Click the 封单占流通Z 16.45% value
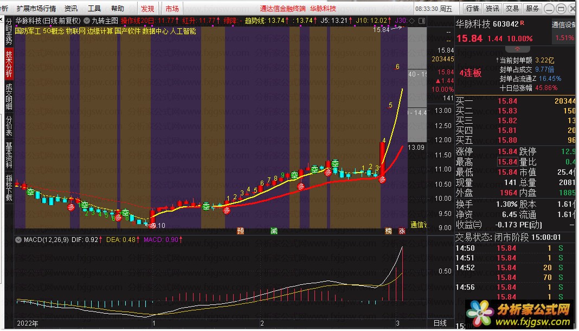This screenshot has width=579, height=331. (550, 78)
